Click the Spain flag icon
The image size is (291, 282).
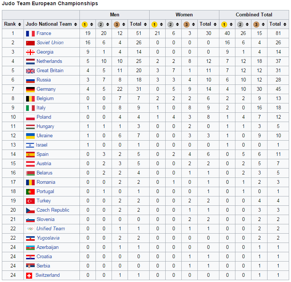pyautogui.click(x=30, y=154)
